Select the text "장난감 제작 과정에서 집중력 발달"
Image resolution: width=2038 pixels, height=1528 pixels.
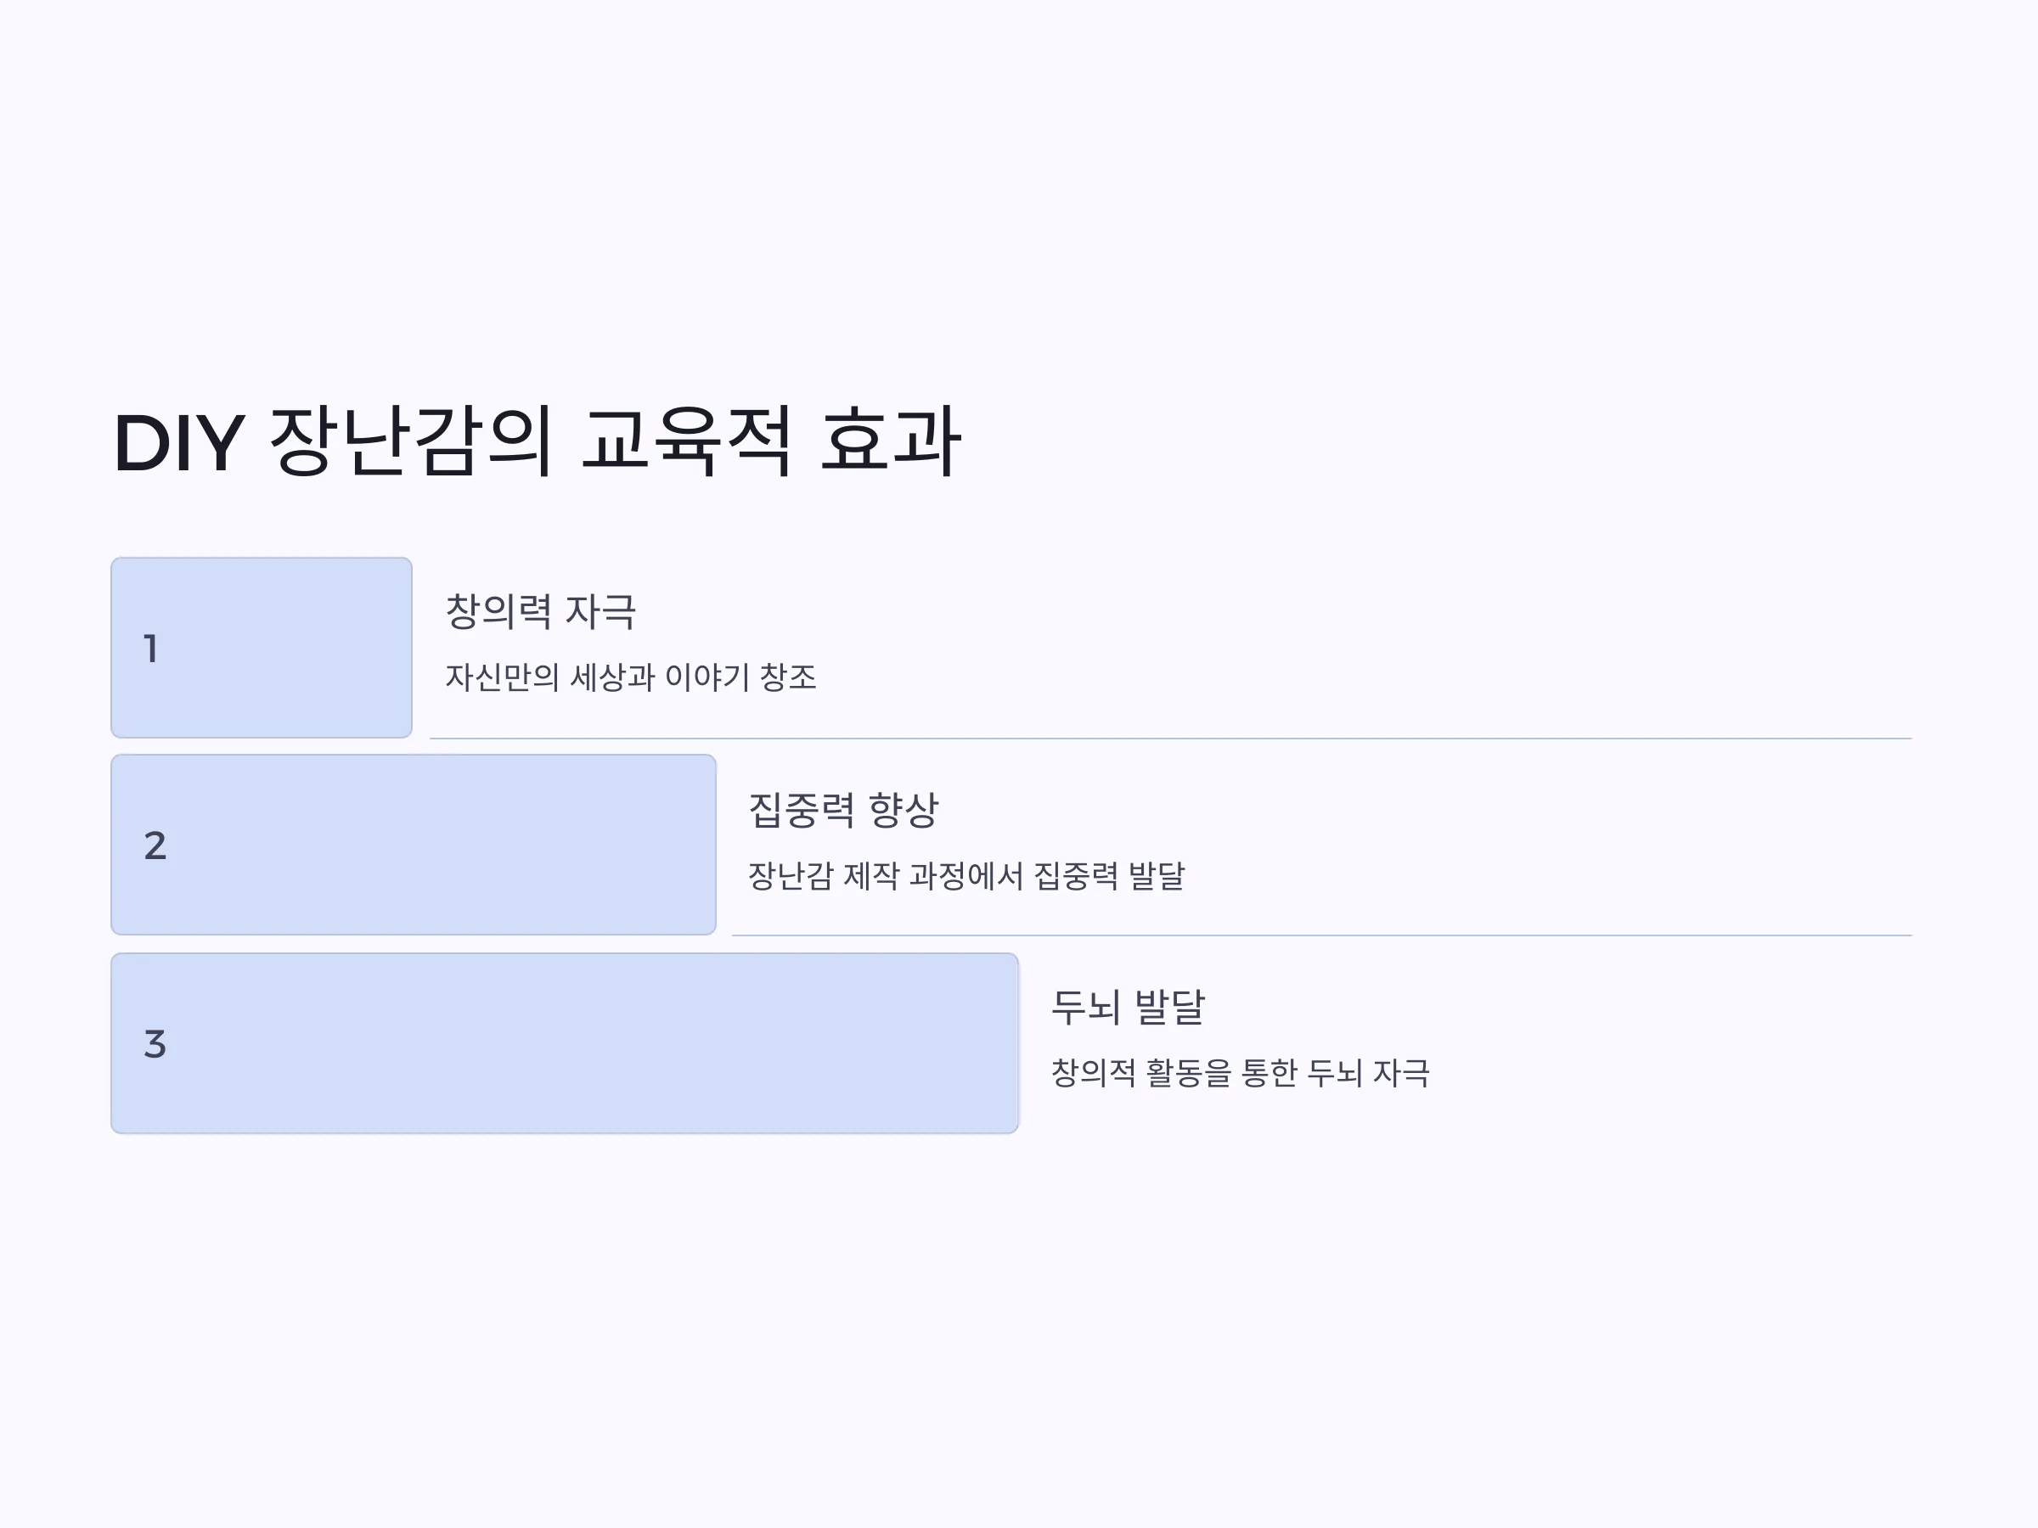click(966, 875)
